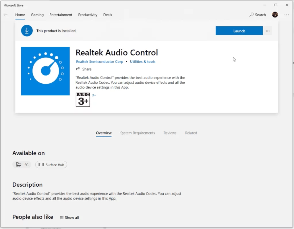The height and width of the screenshot is (229, 294).
Task: Show all People also like apps
Action: 69,218
